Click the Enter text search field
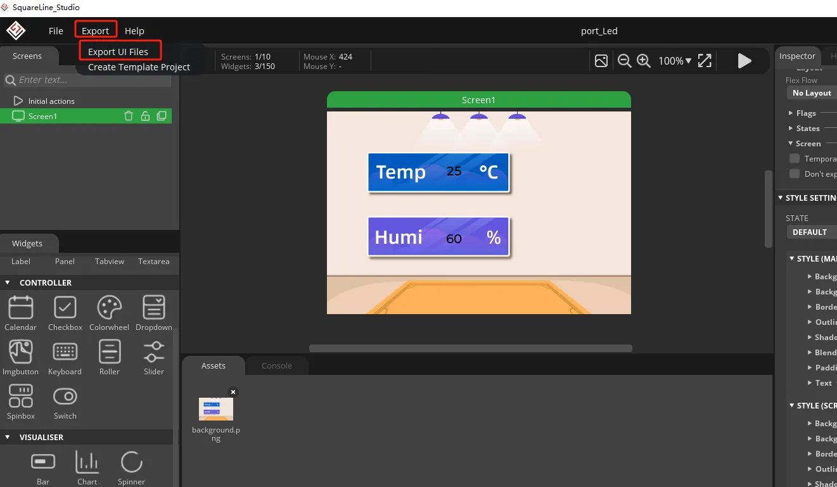Viewport: 837px width, 487px height. click(89, 80)
